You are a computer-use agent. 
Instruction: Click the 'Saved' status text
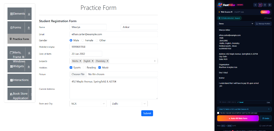click(x=242, y=102)
